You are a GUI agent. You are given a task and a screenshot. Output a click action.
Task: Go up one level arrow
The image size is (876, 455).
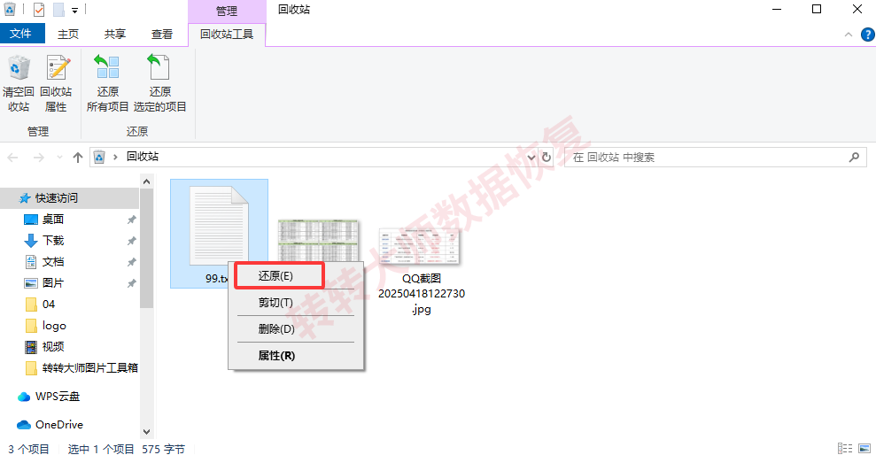(x=78, y=158)
